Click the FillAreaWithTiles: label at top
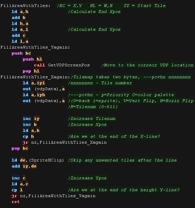 coord(26,6)
